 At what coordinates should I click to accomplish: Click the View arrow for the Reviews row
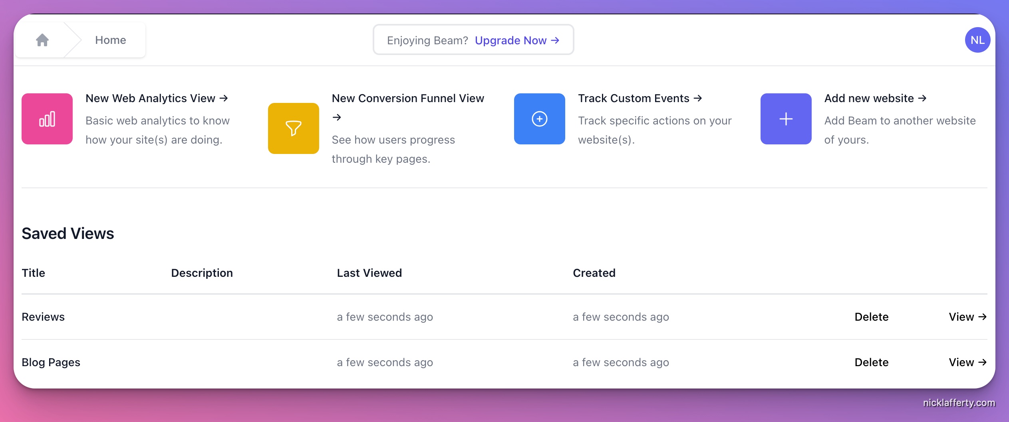tap(967, 316)
